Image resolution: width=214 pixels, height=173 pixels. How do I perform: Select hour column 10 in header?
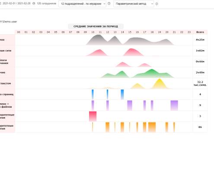pyautogui.click(x=93, y=32)
